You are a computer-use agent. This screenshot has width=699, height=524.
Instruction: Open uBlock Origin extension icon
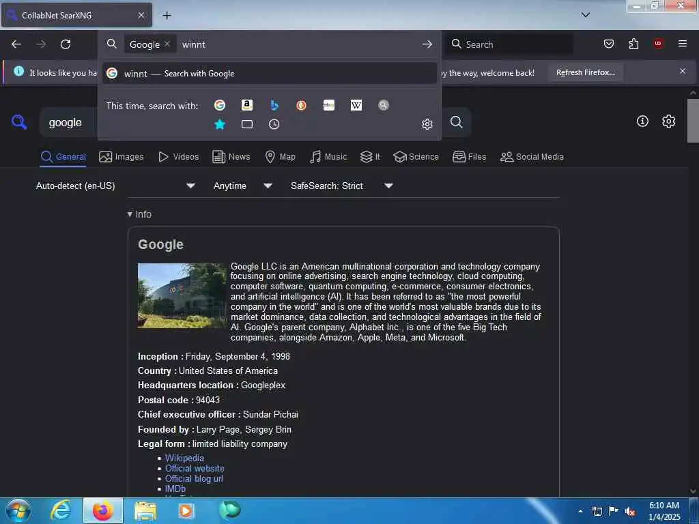pyautogui.click(x=658, y=44)
